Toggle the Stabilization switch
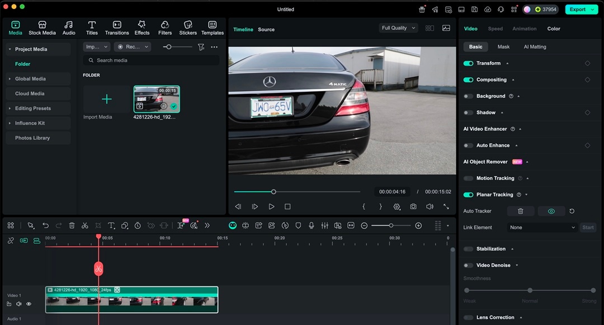Viewport: 604px width, 325px height. (468, 249)
